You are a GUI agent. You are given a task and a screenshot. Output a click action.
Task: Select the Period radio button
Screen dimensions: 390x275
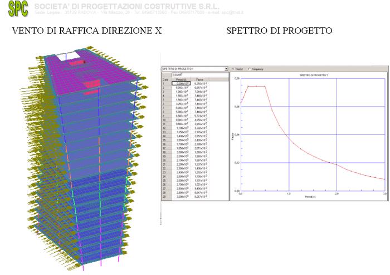tap(232, 69)
